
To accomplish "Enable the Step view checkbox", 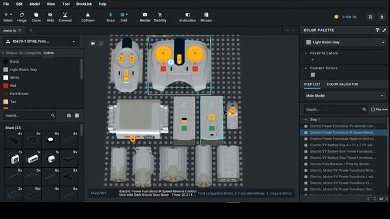I will (x=373, y=109).
